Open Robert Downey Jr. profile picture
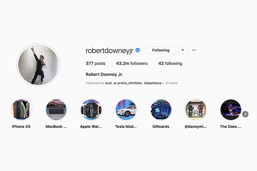Image resolution: width=257 pixels, height=171 pixels. pyautogui.click(x=38, y=65)
